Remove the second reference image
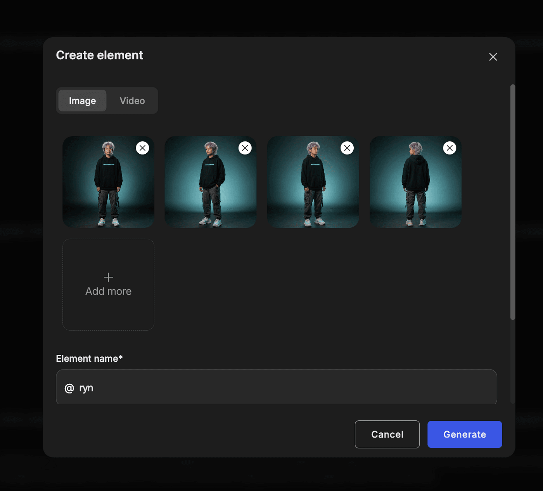The image size is (543, 491). (x=245, y=148)
